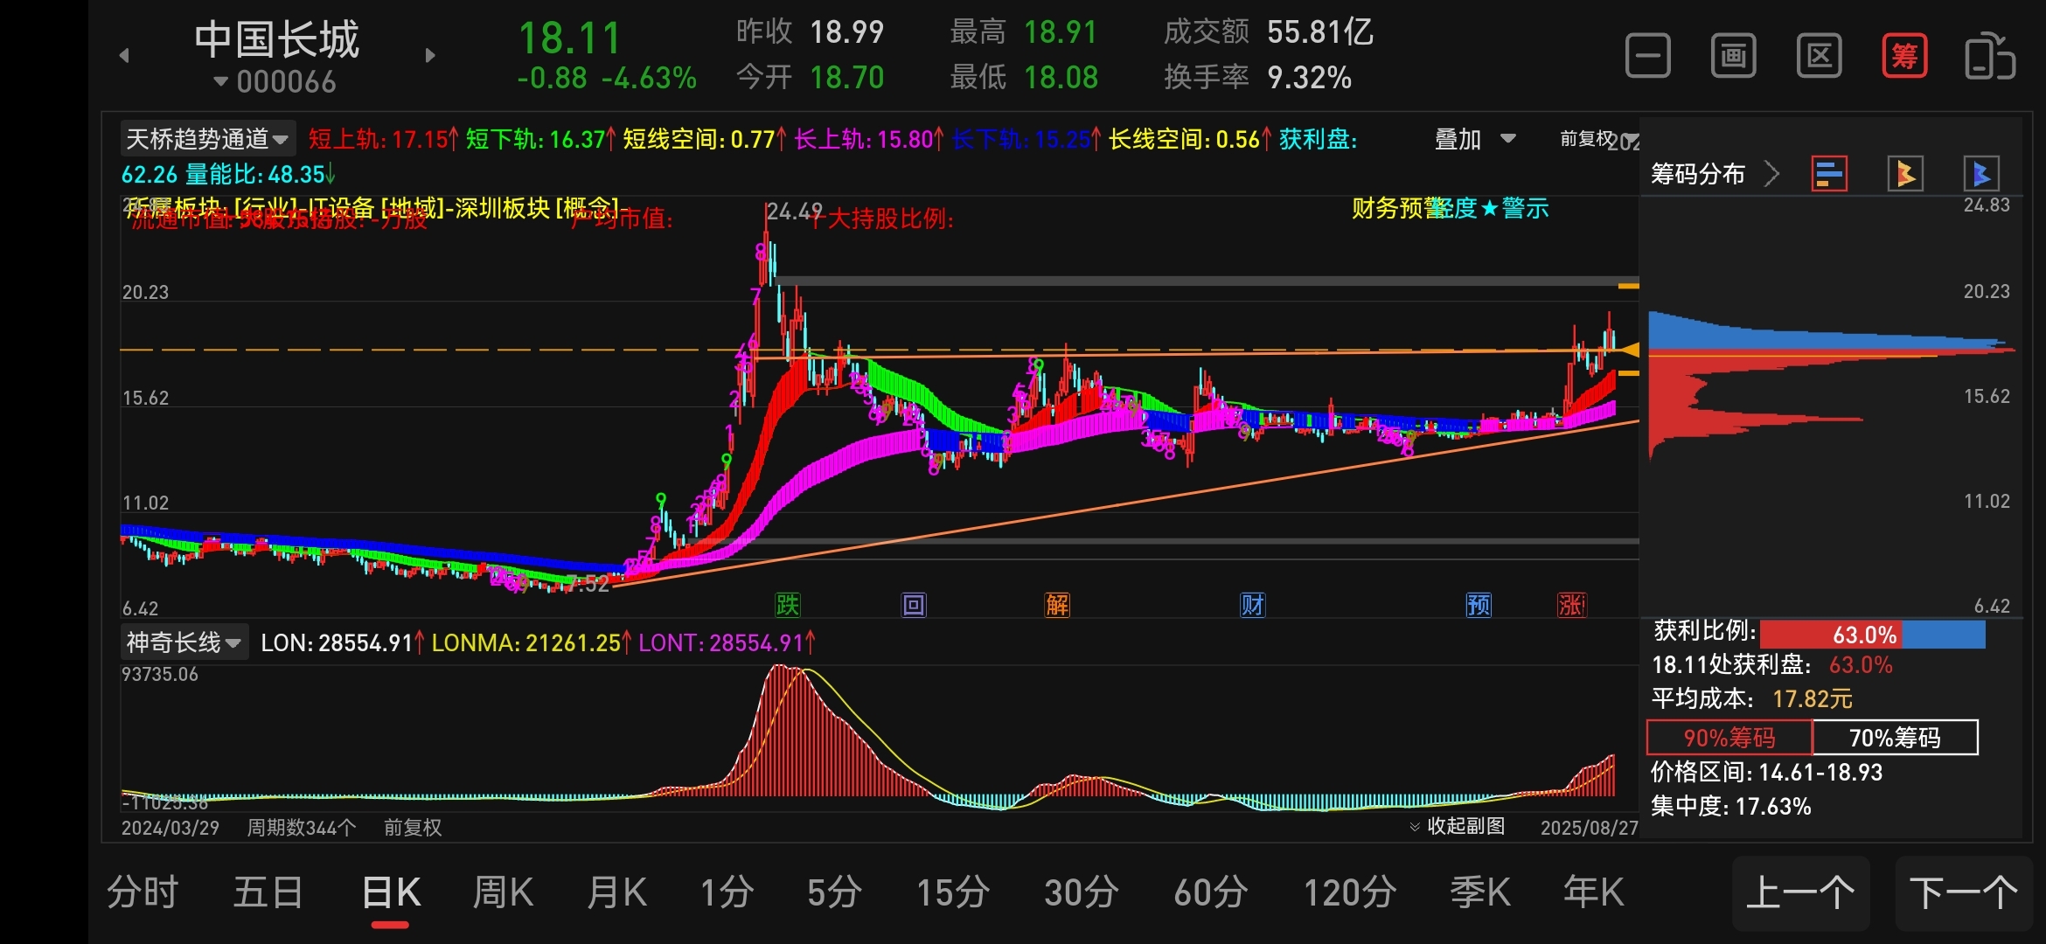This screenshot has height=944, width=2046.
Task: Switch to 年K chart tab
Action: 1593,893
